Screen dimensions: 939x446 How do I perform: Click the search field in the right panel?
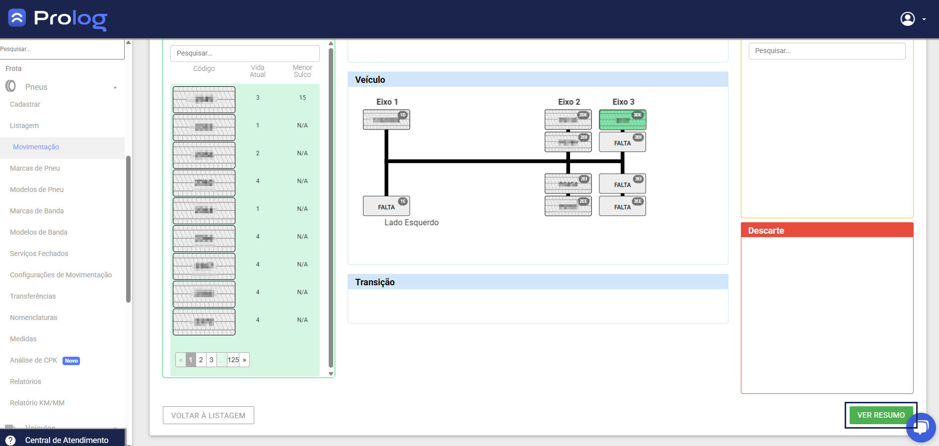point(827,51)
